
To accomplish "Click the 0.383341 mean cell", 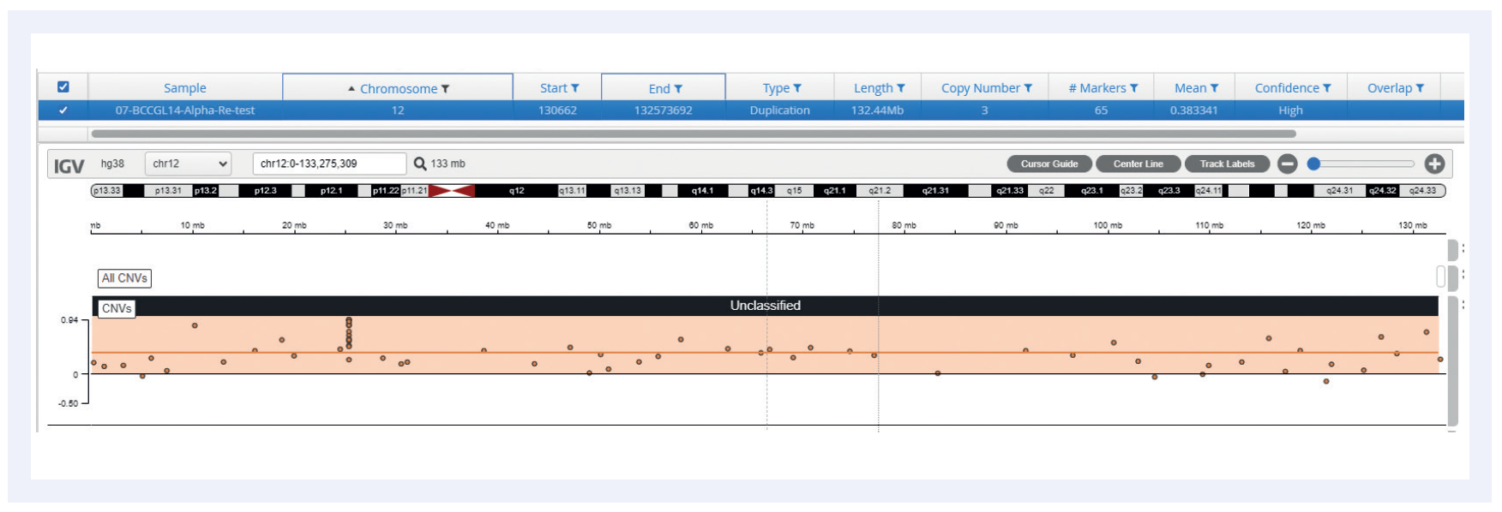I will 1193,110.
